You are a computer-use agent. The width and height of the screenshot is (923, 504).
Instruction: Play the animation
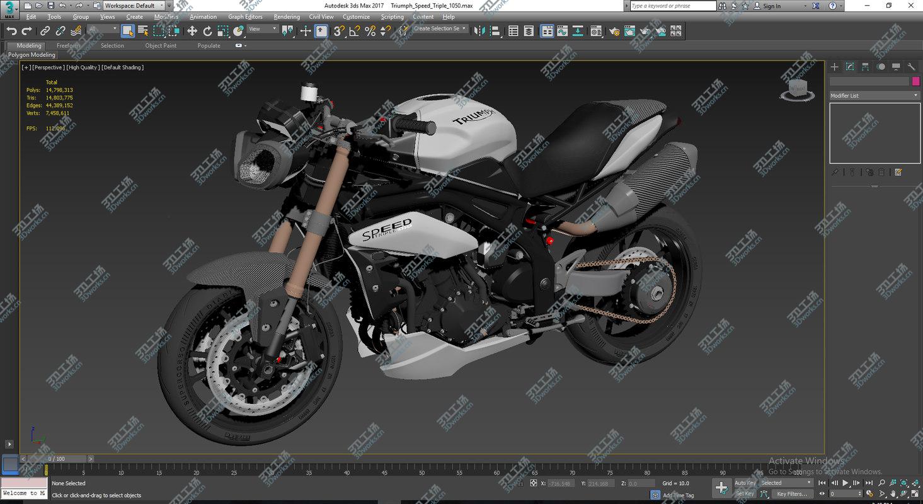click(846, 483)
